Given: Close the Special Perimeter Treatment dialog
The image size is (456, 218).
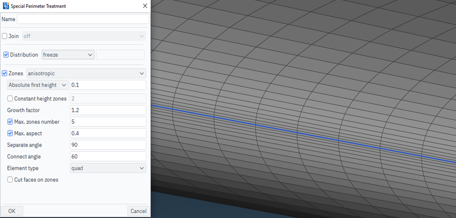Looking at the screenshot, I should click(x=145, y=6).
